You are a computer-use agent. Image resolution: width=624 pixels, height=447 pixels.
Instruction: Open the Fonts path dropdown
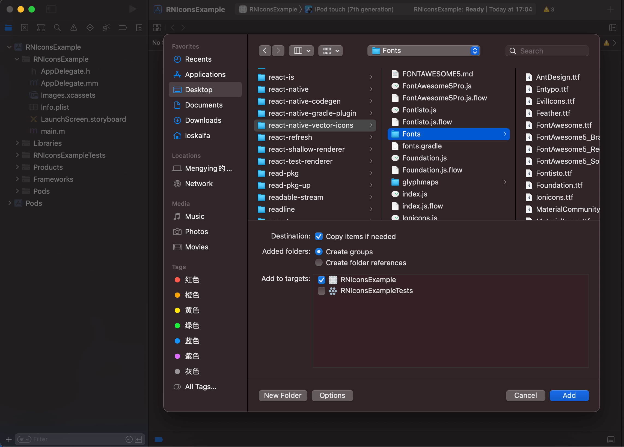point(423,50)
